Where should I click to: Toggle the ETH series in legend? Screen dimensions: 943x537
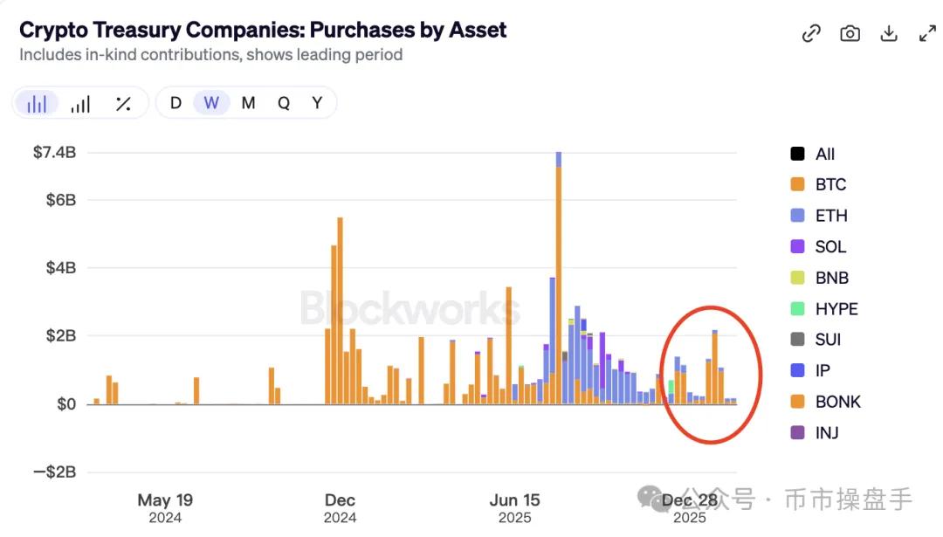coord(830,216)
